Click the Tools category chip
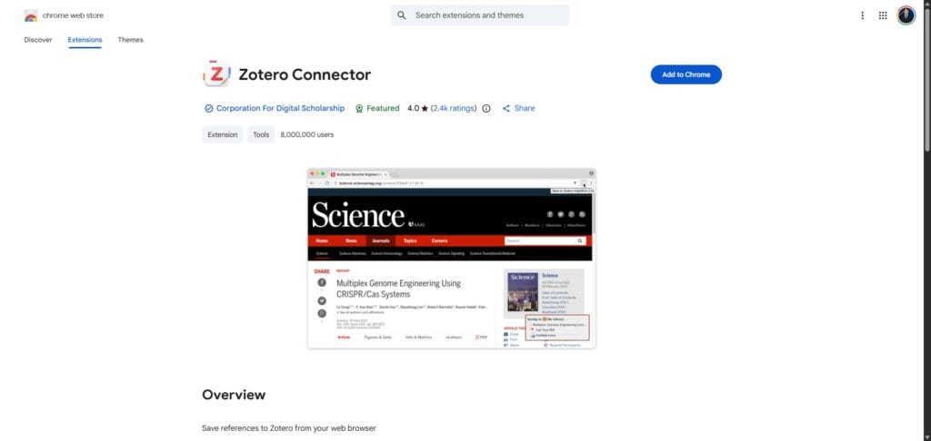 pyautogui.click(x=261, y=134)
